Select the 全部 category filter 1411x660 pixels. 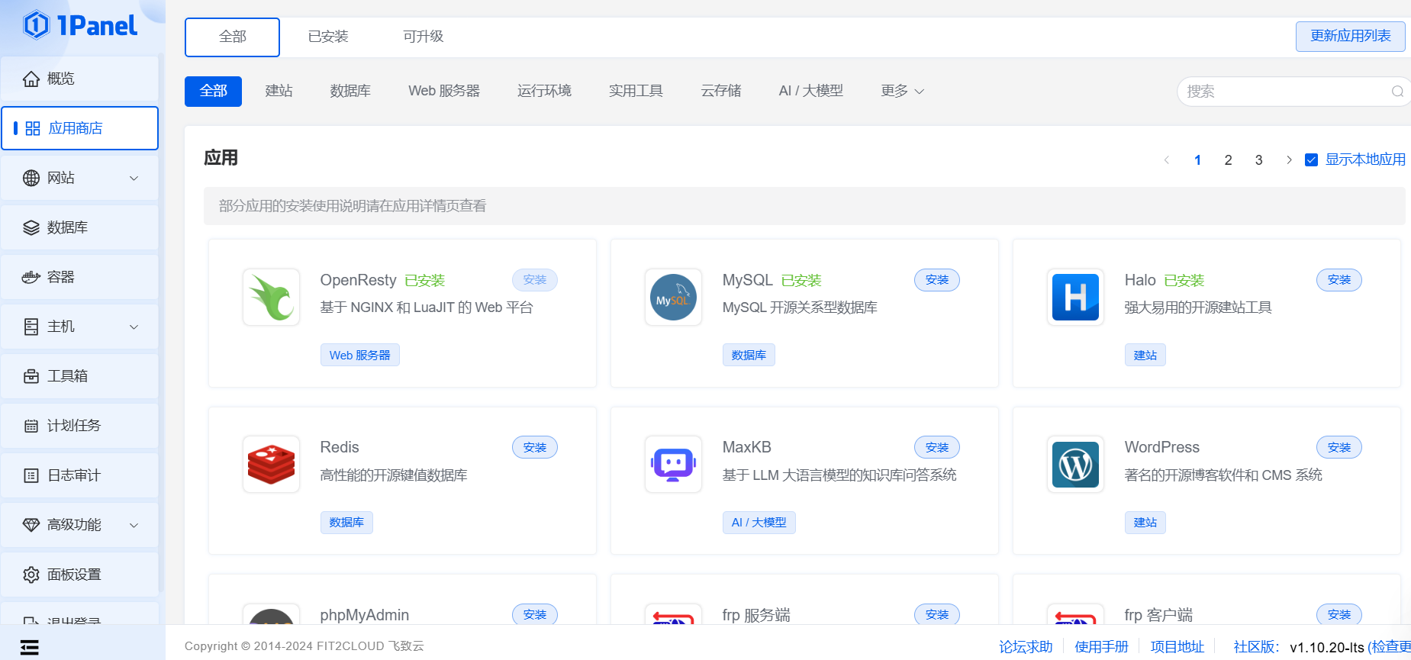coord(213,91)
